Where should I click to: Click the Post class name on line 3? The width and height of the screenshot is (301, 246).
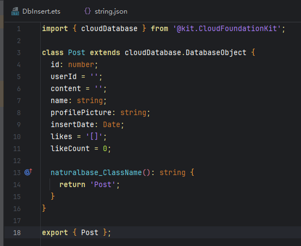tap(77, 52)
